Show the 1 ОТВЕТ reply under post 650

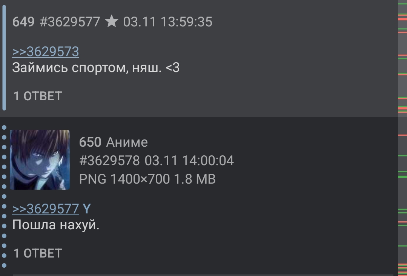[38, 253]
